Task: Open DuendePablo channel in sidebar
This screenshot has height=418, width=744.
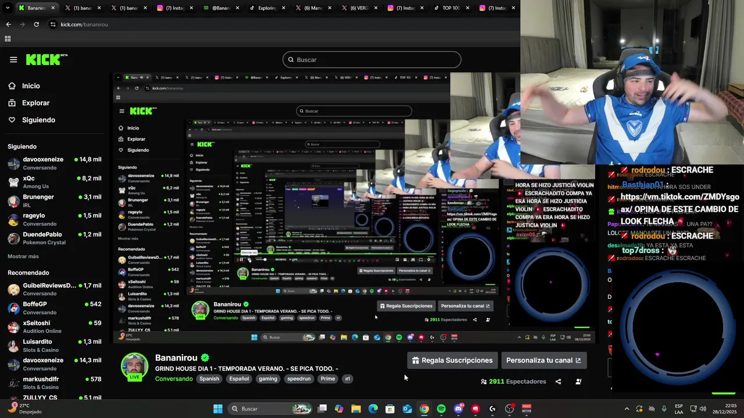Action: click(54, 238)
